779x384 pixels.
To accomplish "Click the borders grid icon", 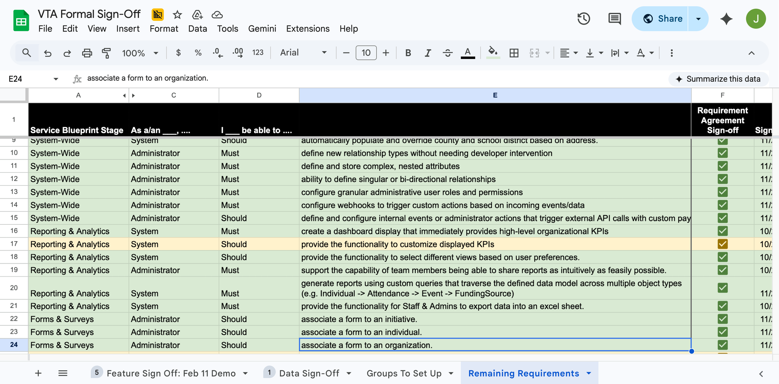I will (x=514, y=53).
